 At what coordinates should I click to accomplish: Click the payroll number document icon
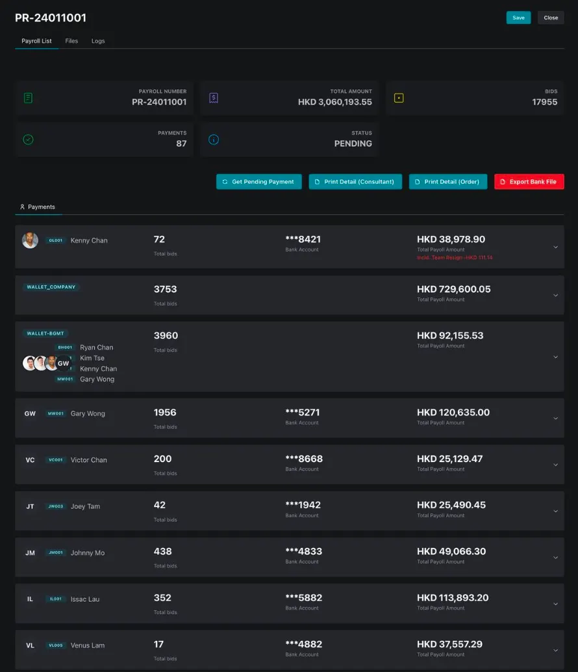pyautogui.click(x=29, y=98)
